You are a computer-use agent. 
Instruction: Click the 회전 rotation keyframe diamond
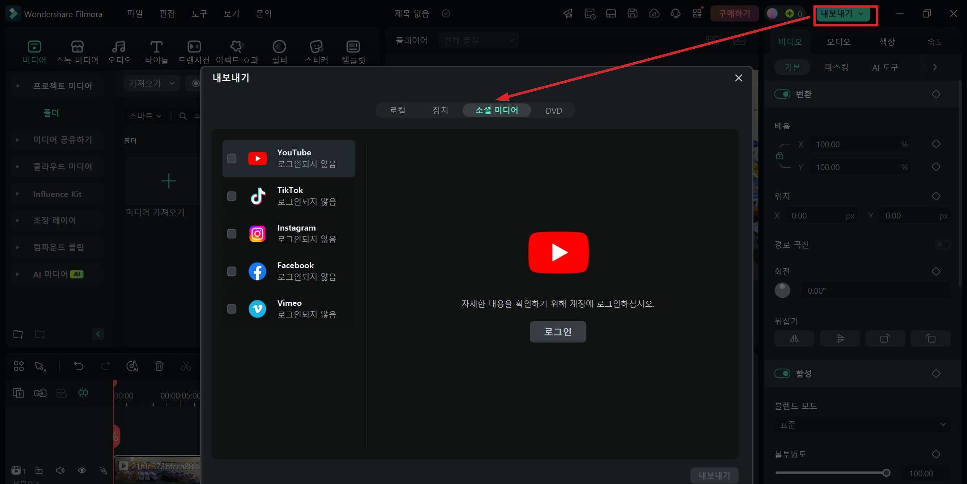coord(936,271)
